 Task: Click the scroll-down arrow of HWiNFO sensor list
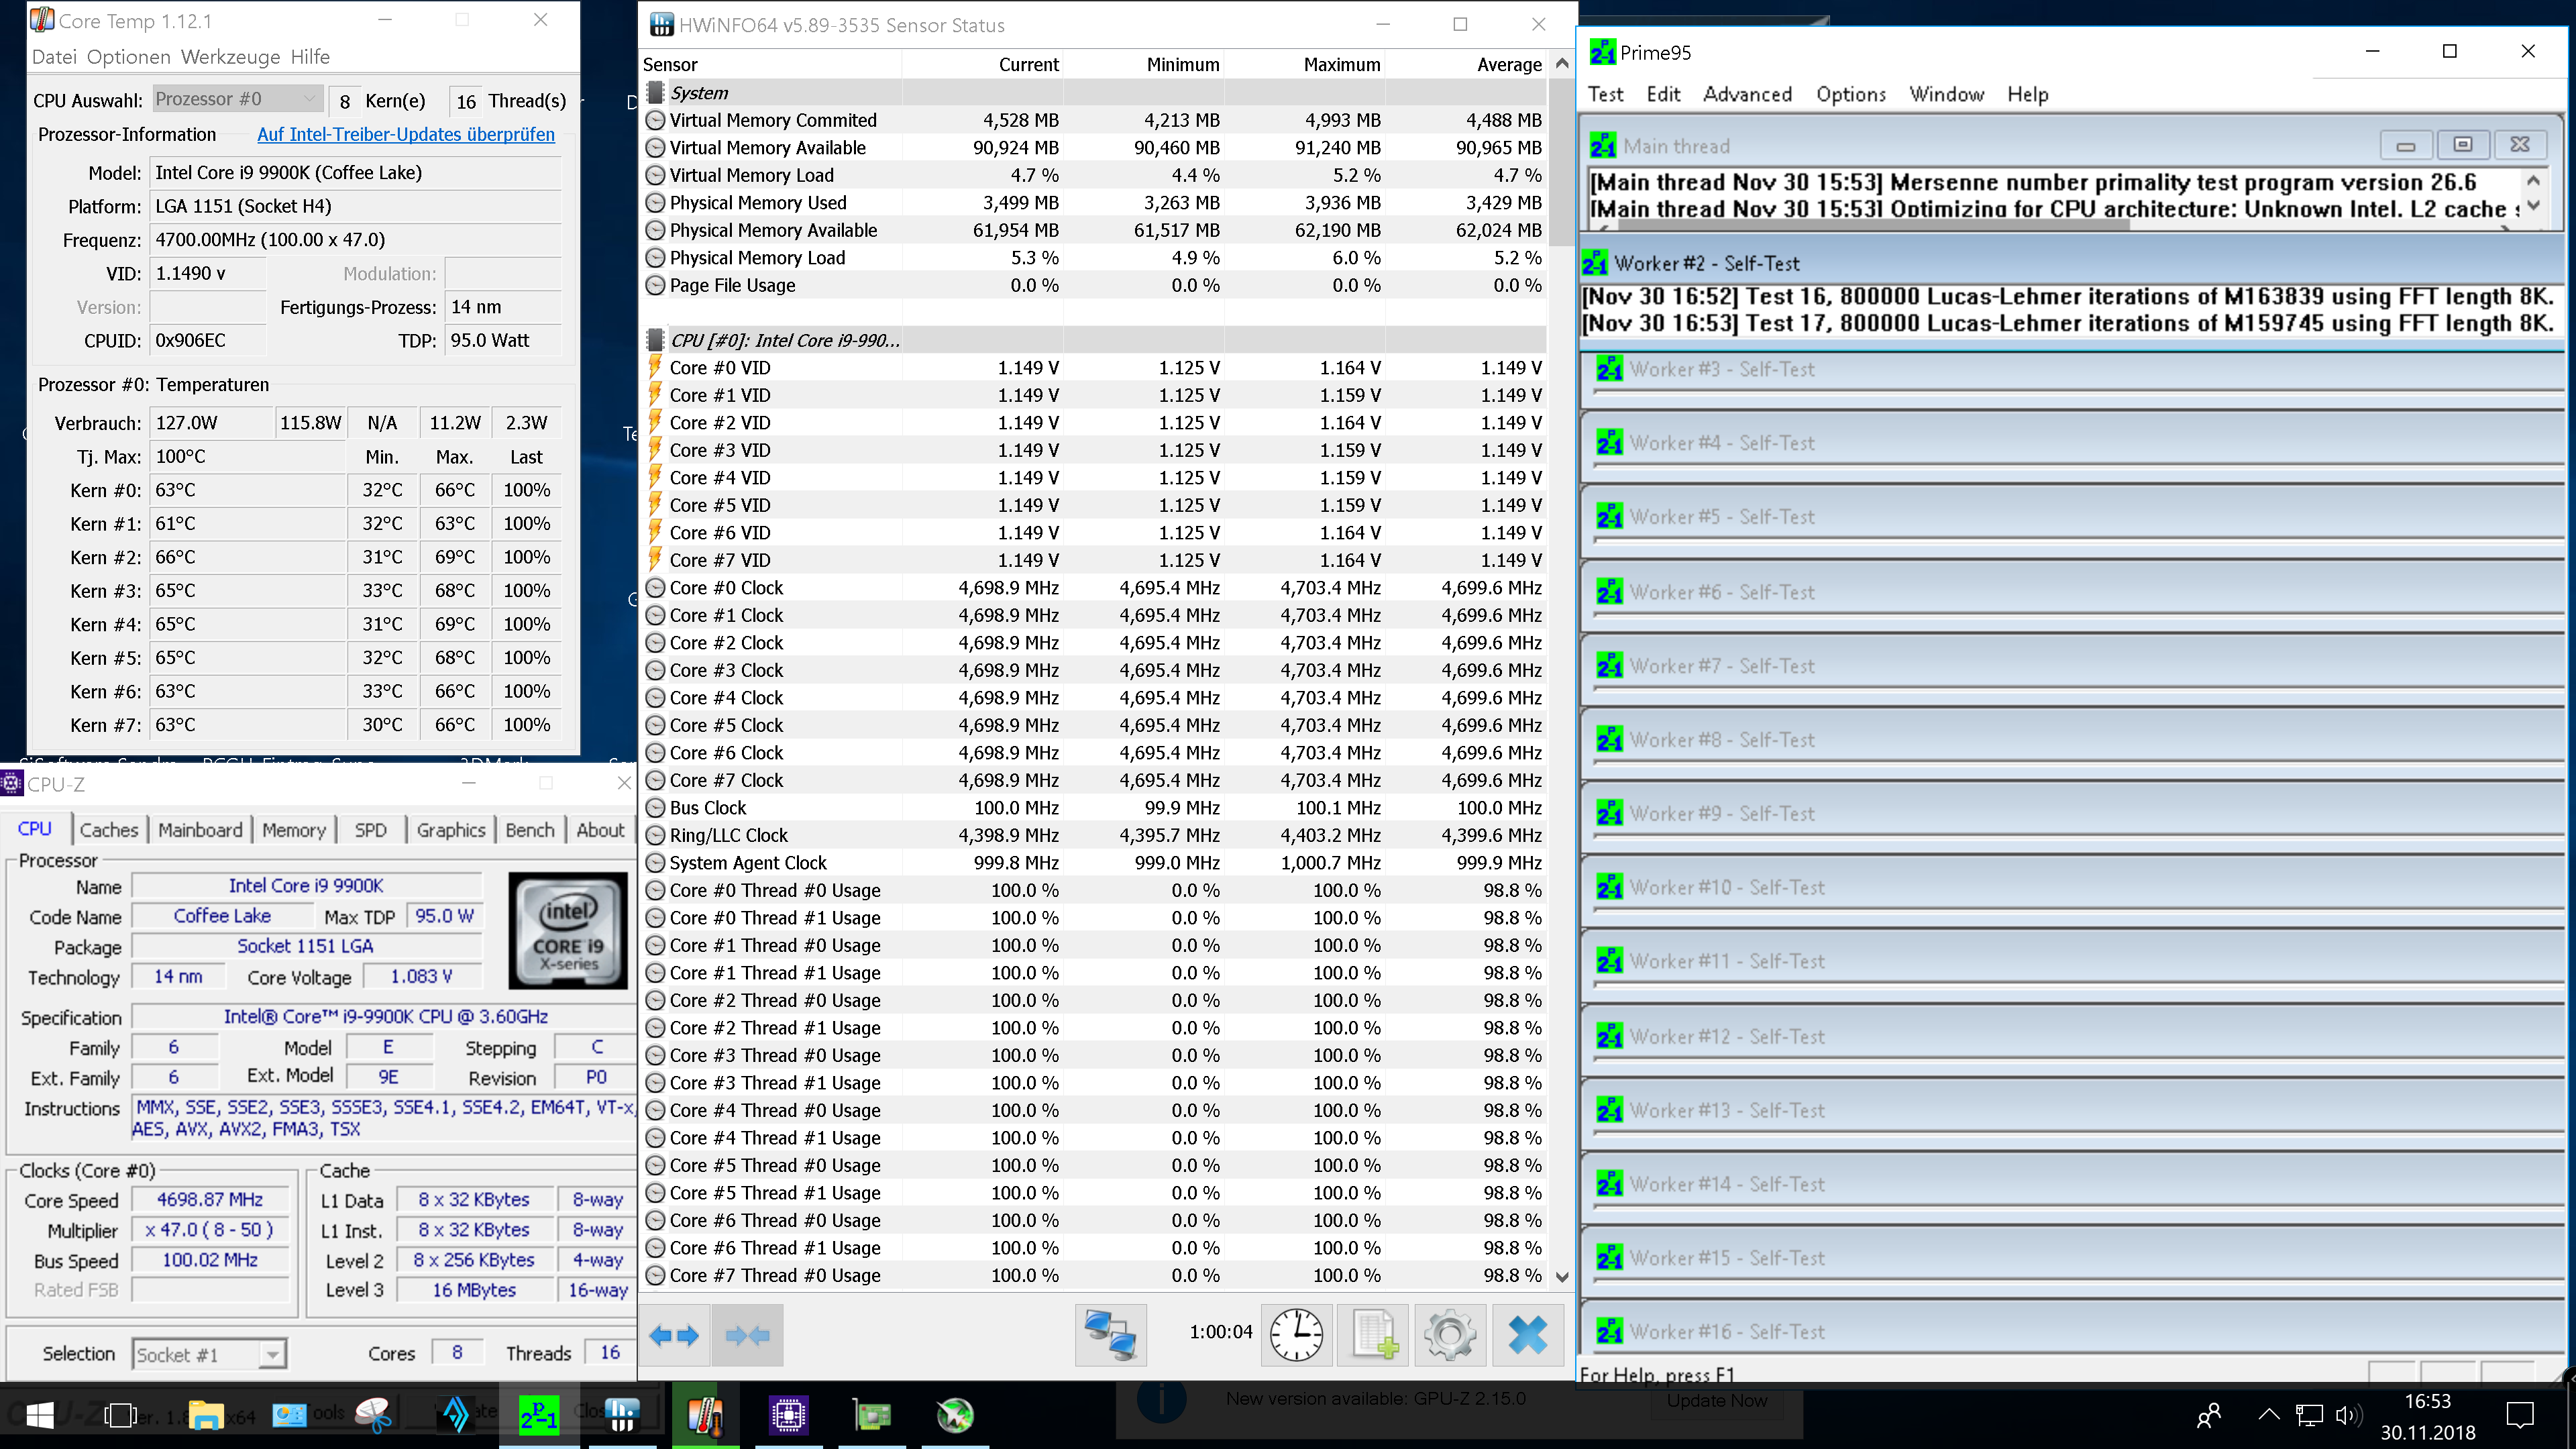click(x=1561, y=1276)
